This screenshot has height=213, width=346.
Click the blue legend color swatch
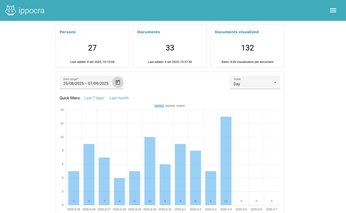(158, 106)
